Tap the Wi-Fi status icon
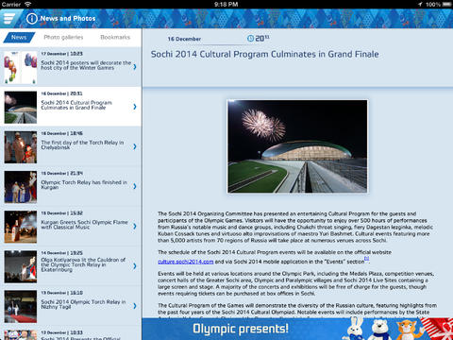 pos(28,4)
